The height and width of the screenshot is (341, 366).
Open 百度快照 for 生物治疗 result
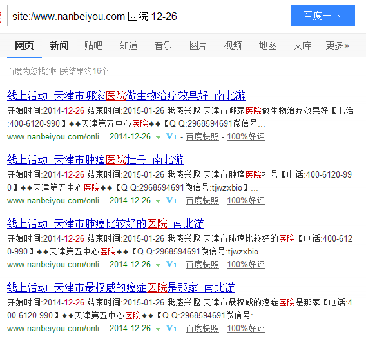pyautogui.click(x=202, y=136)
